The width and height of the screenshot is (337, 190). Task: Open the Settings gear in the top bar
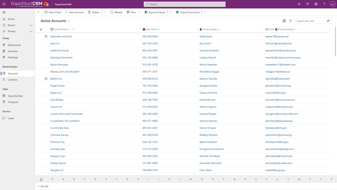tap(316, 4)
